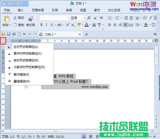
Task: Redo the last action
Action: [30, 34]
